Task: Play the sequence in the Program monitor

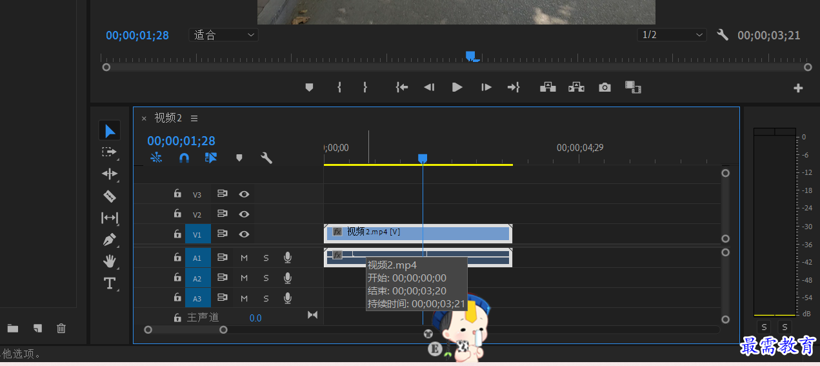Action: (x=457, y=87)
